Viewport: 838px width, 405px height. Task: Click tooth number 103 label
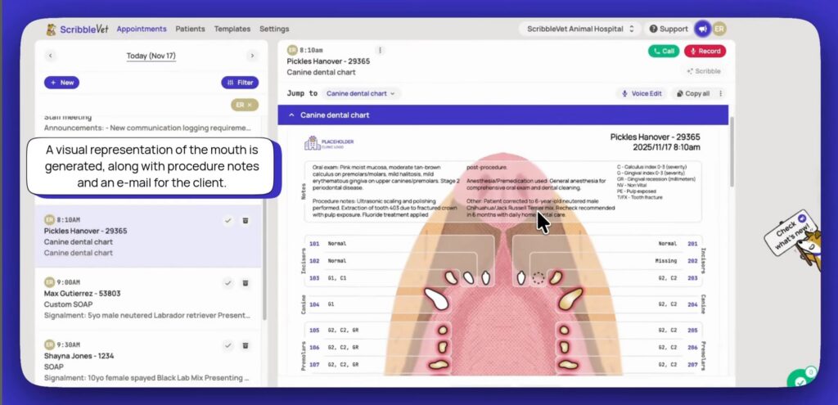(314, 278)
